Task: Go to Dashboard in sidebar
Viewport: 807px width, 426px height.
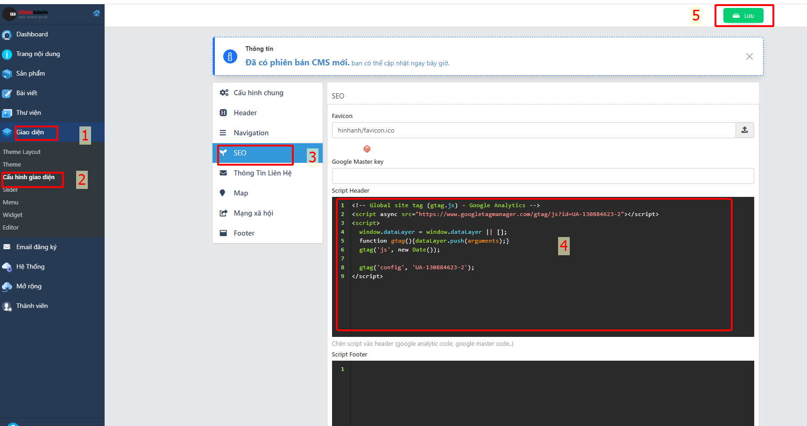Action: (52, 35)
